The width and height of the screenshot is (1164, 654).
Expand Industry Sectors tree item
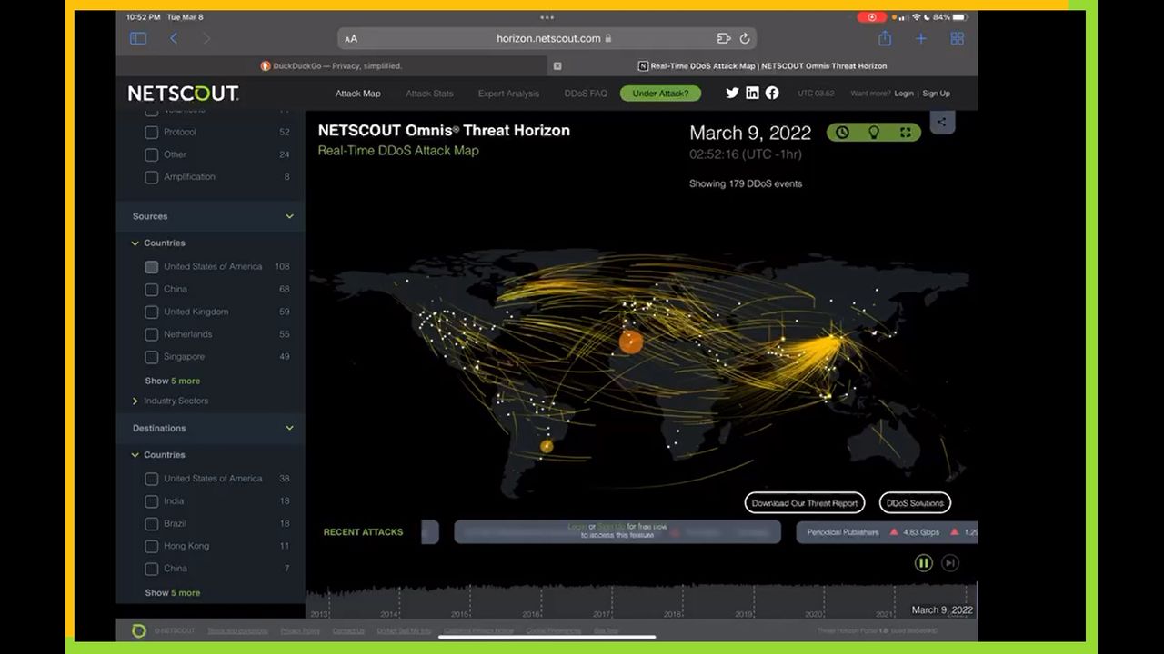coord(135,401)
